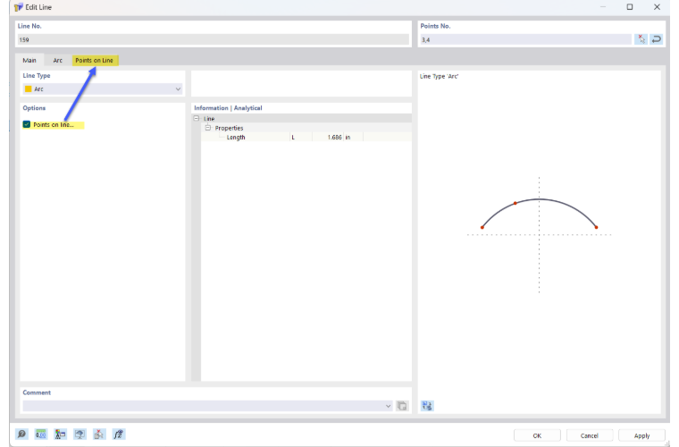Click the monitor view settings icon
Screen dimensions: 679x447
pos(80,434)
